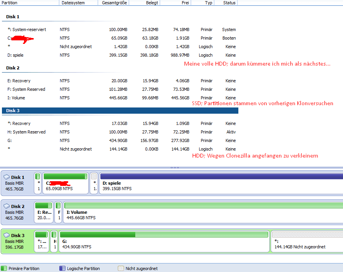The width and height of the screenshot is (343, 272).
Task: Select E: Re... block on Disk 2 map
Action: click(x=43, y=212)
